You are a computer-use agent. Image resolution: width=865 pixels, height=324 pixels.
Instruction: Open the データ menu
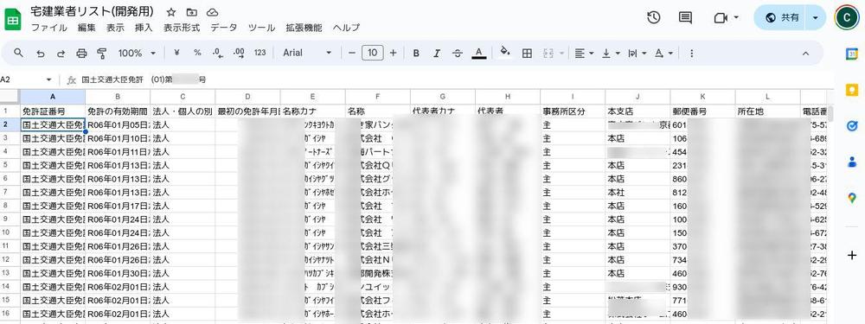coord(224,28)
